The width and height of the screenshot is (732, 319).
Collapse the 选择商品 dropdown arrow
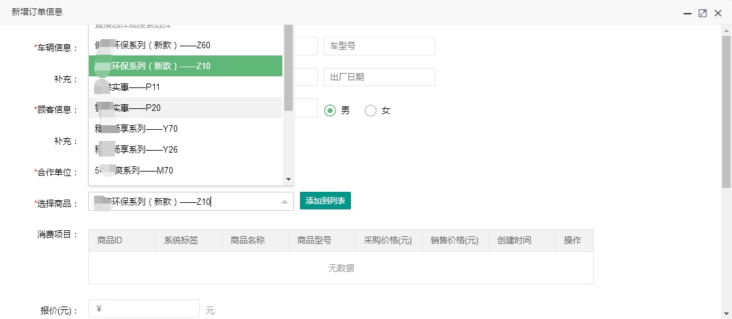point(284,202)
